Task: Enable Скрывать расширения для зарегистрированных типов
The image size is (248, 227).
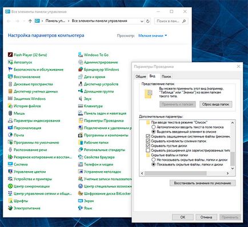Action: click(148, 151)
